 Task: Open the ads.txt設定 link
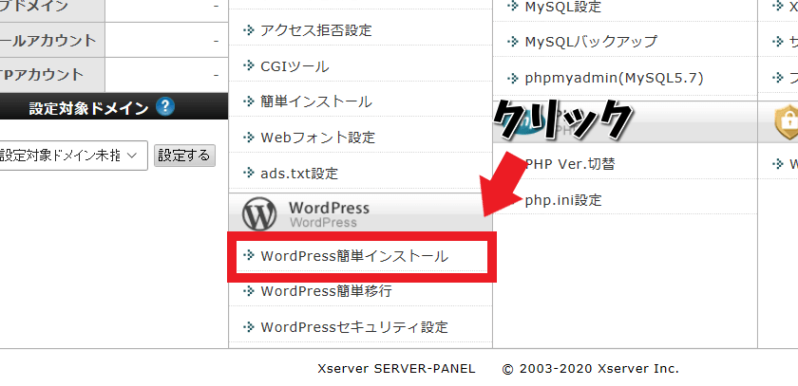pos(299,174)
